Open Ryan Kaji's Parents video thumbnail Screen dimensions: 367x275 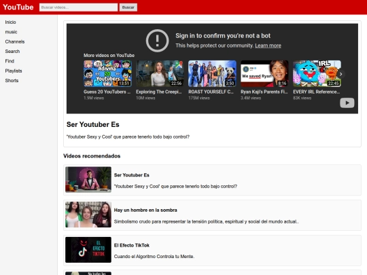click(265, 73)
